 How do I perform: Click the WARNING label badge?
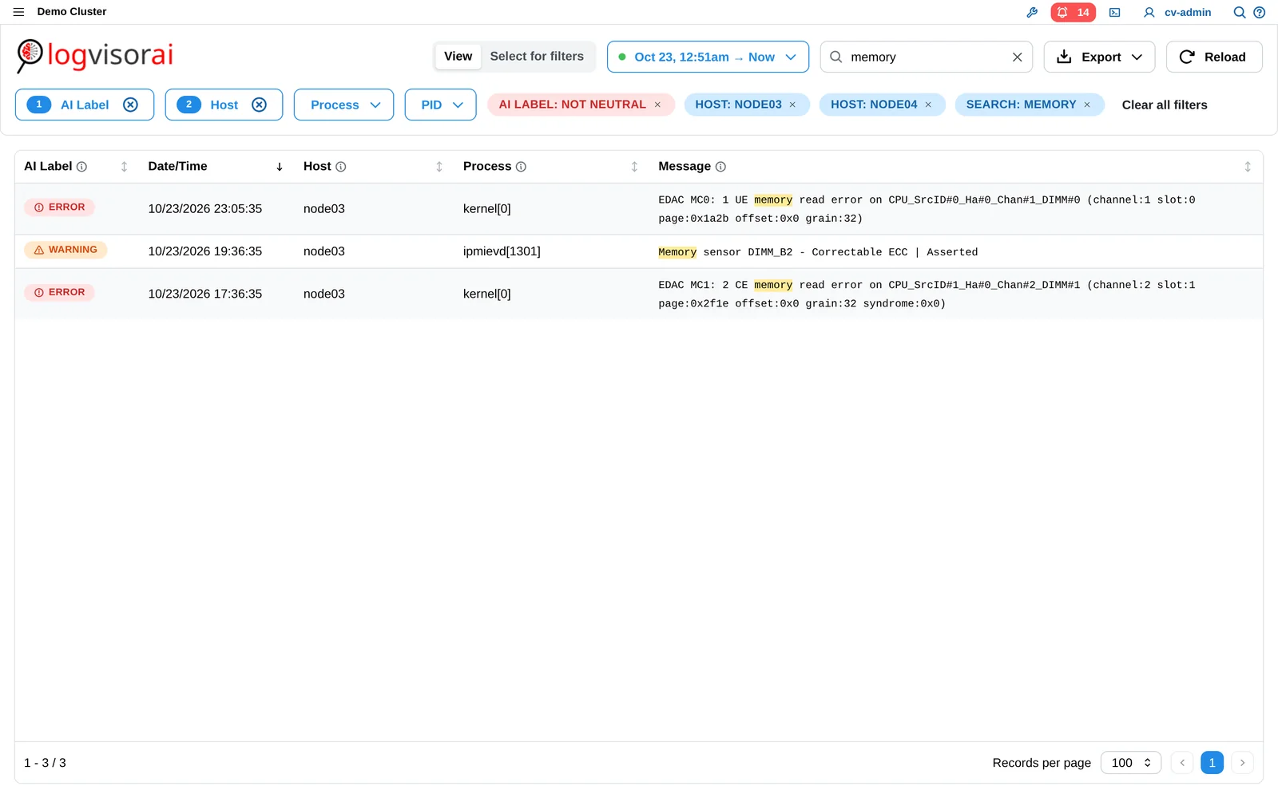(x=65, y=250)
